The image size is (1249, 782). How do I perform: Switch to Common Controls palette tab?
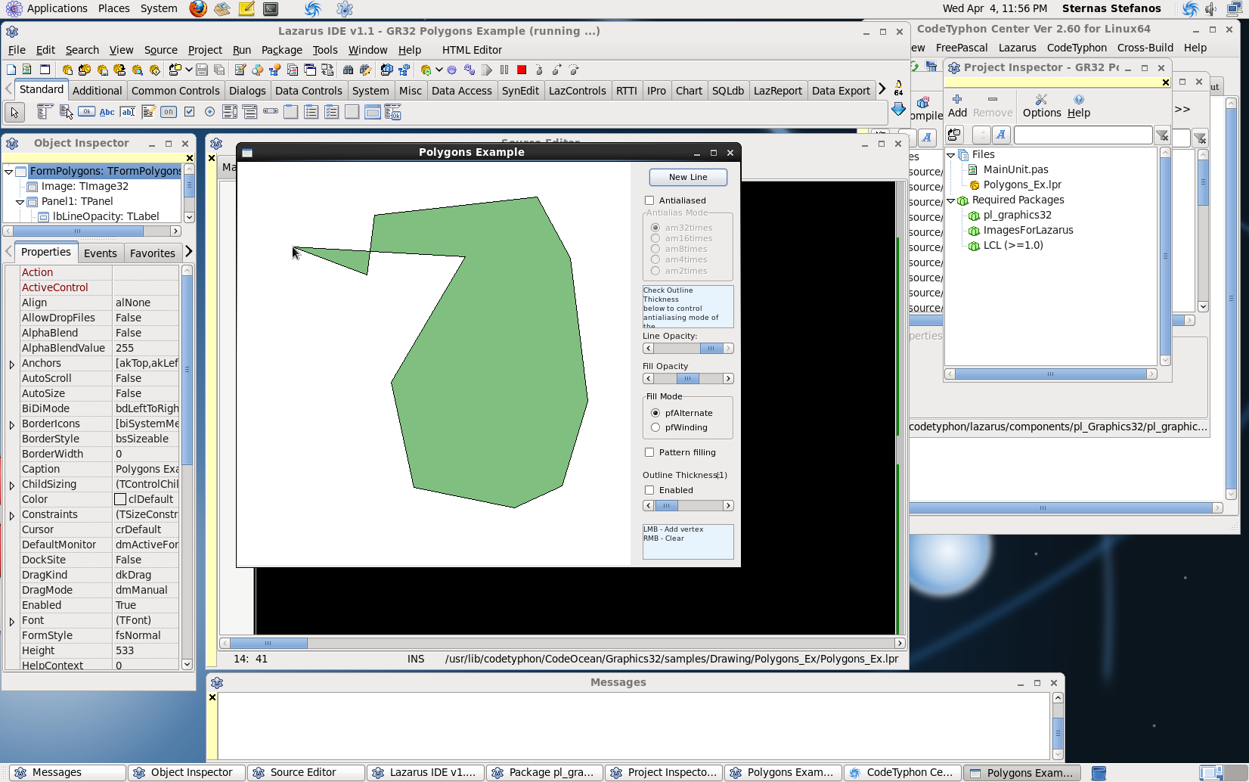click(175, 91)
